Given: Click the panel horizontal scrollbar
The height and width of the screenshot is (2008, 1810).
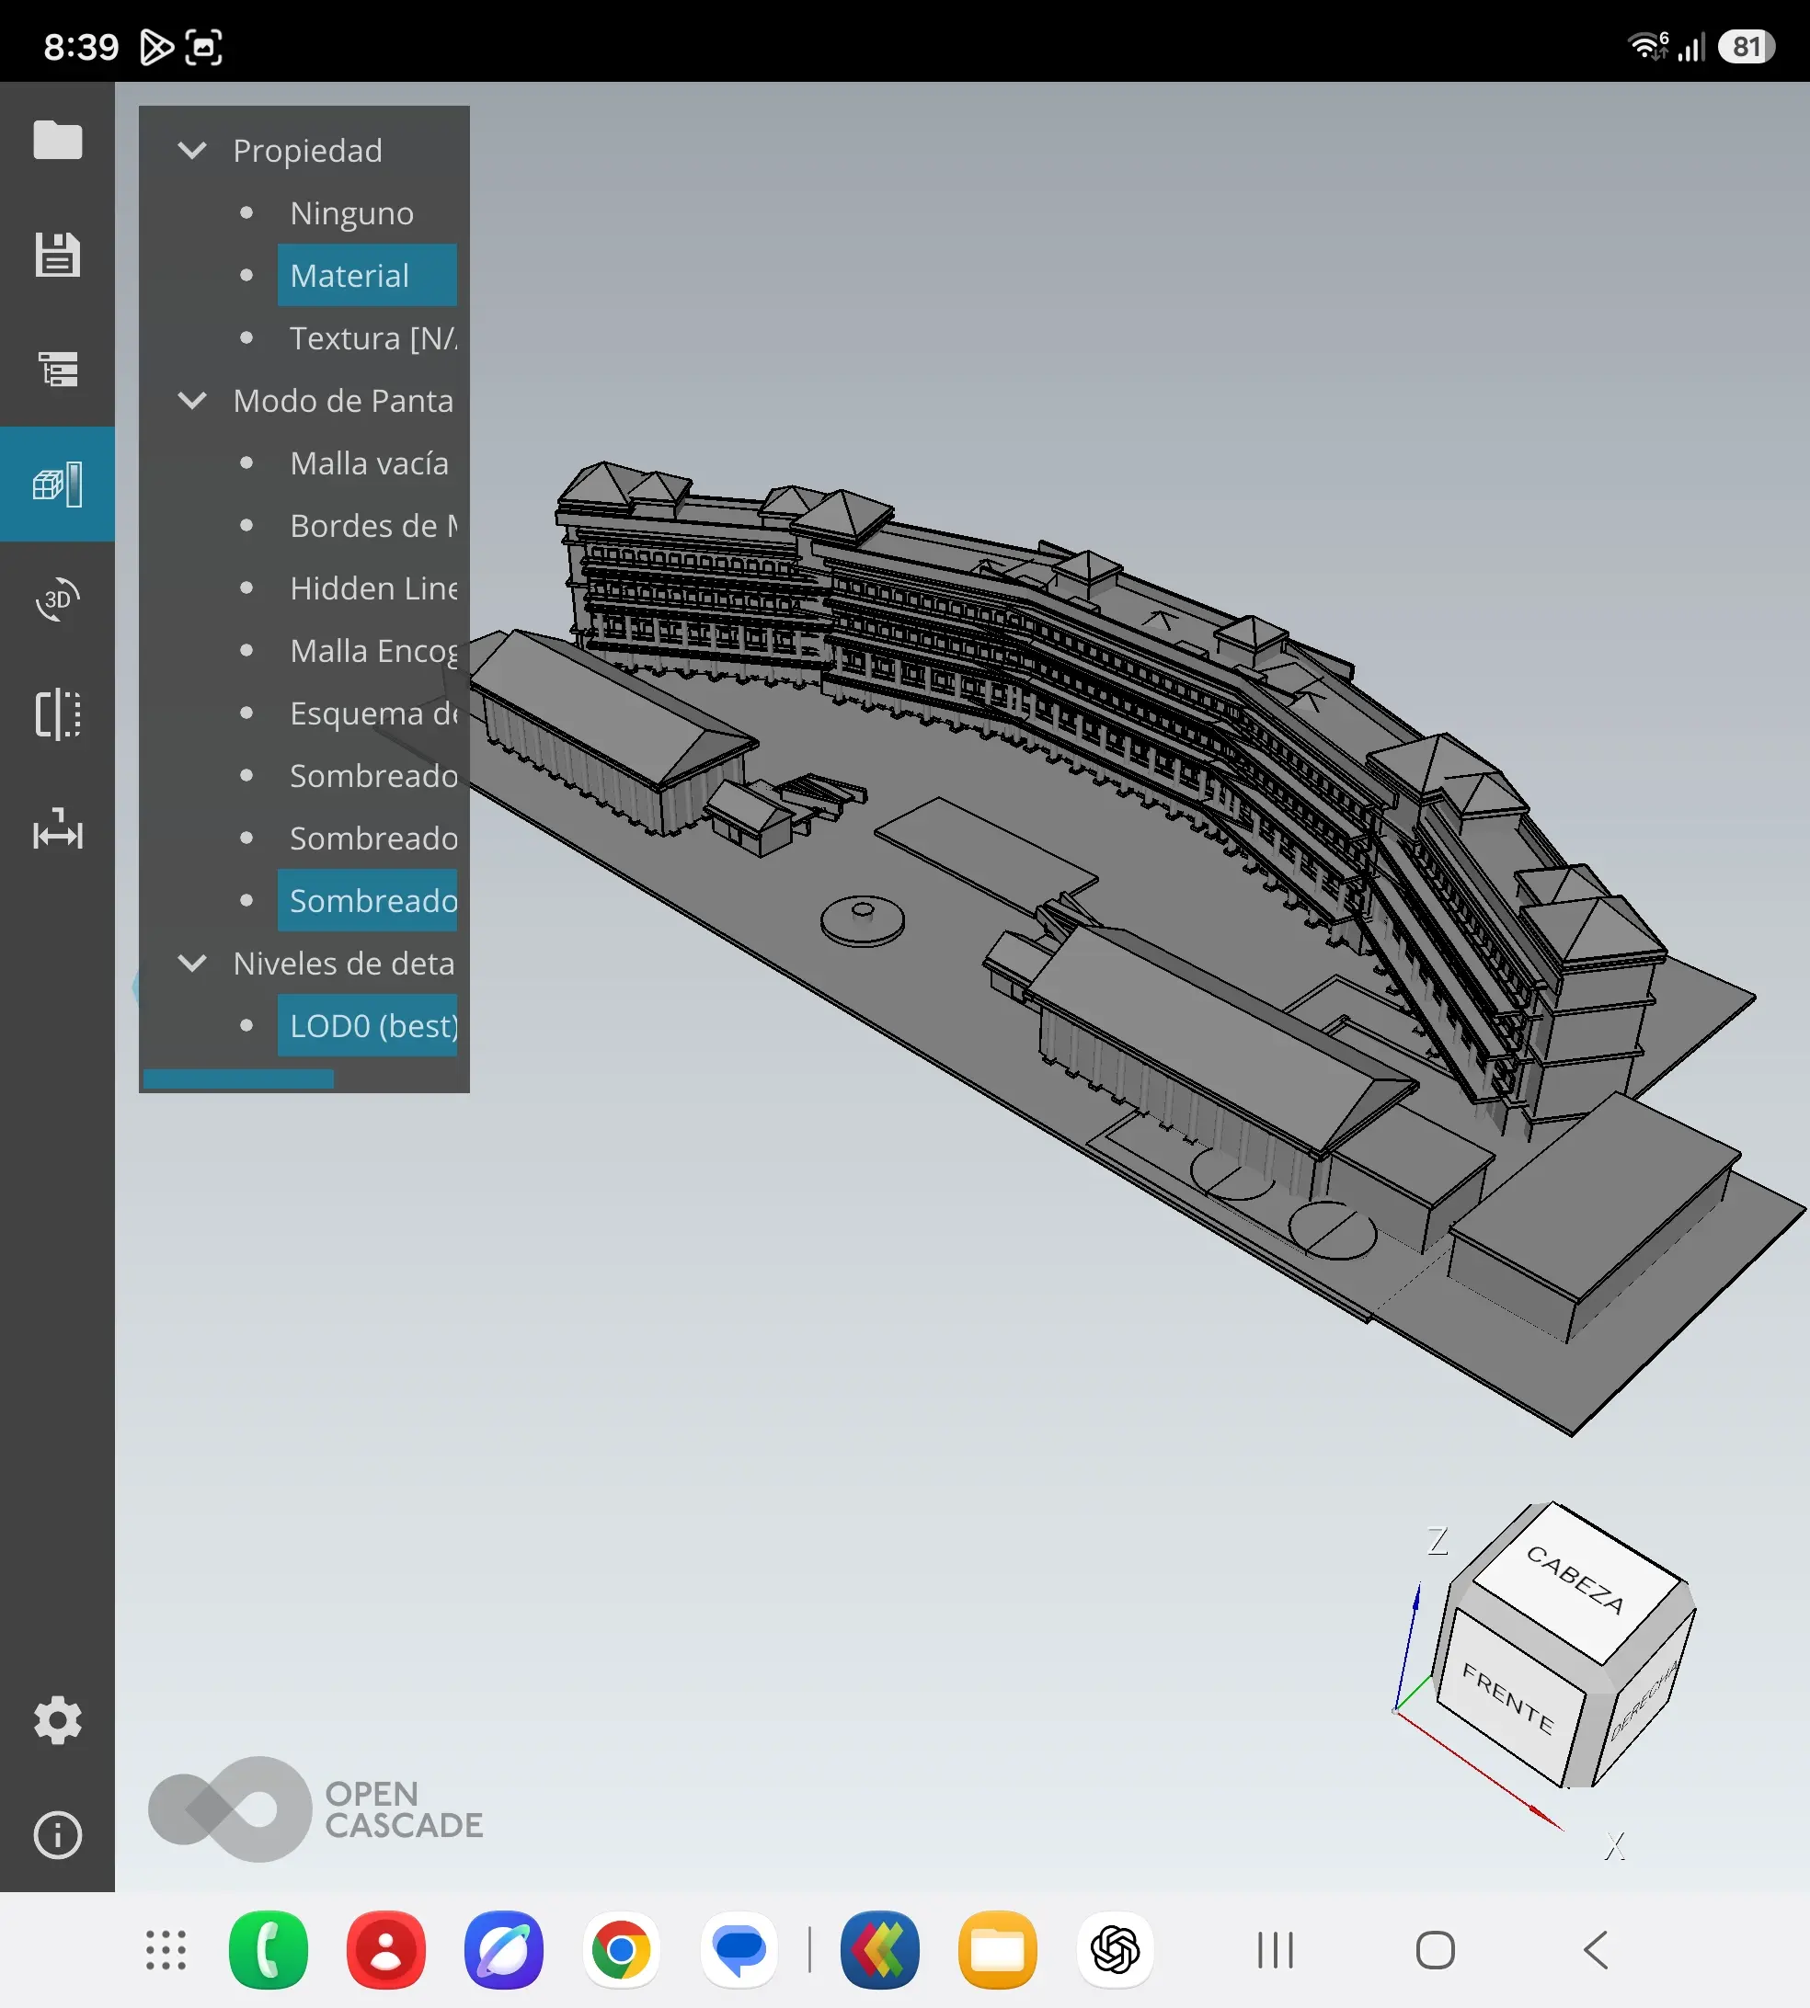Looking at the screenshot, I should [239, 1078].
